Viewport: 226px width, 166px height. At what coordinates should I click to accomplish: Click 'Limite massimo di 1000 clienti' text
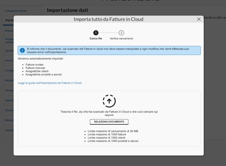click(106, 138)
